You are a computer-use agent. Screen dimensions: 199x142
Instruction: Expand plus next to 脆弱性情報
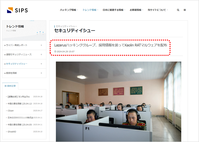pyautogui.click(x=41, y=73)
